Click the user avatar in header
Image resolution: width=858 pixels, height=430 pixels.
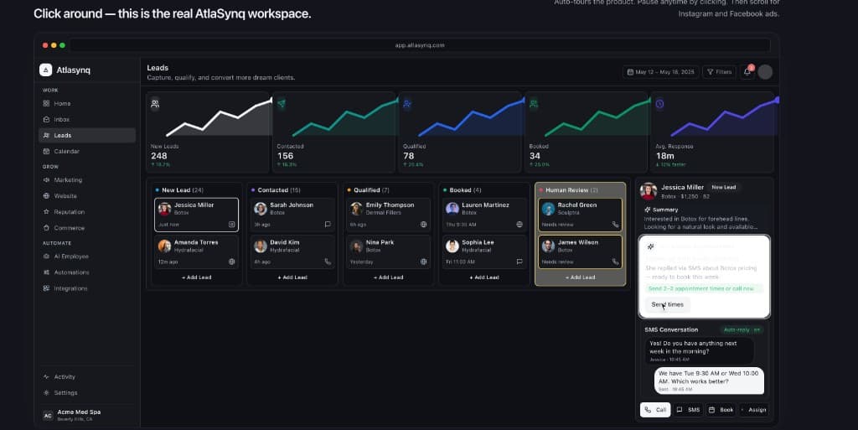765,72
